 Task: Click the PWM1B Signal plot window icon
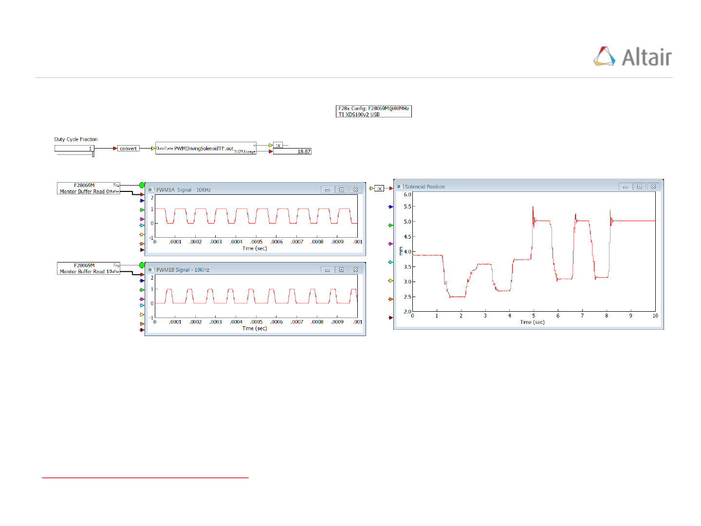click(x=151, y=270)
